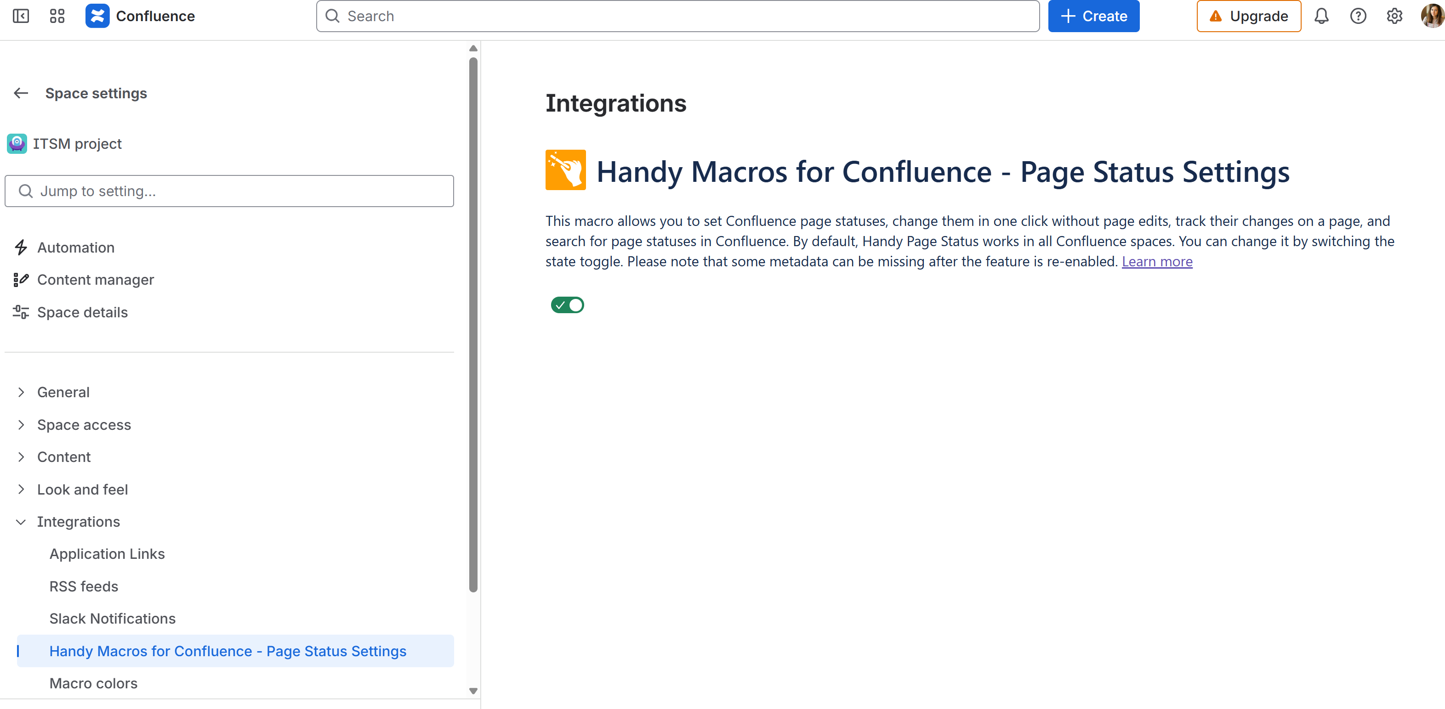Open notifications bell icon
This screenshot has height=709, width=1445.
1321,16
